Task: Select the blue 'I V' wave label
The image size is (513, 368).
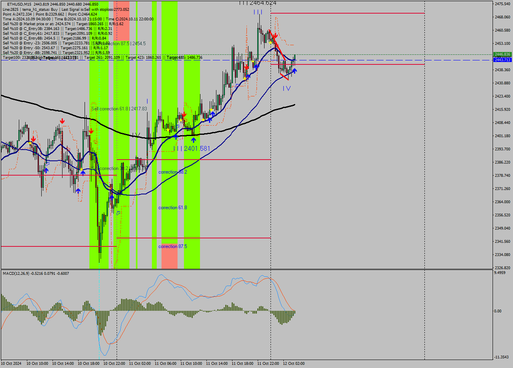Action: pyautogui.click(x=287, y=88)
